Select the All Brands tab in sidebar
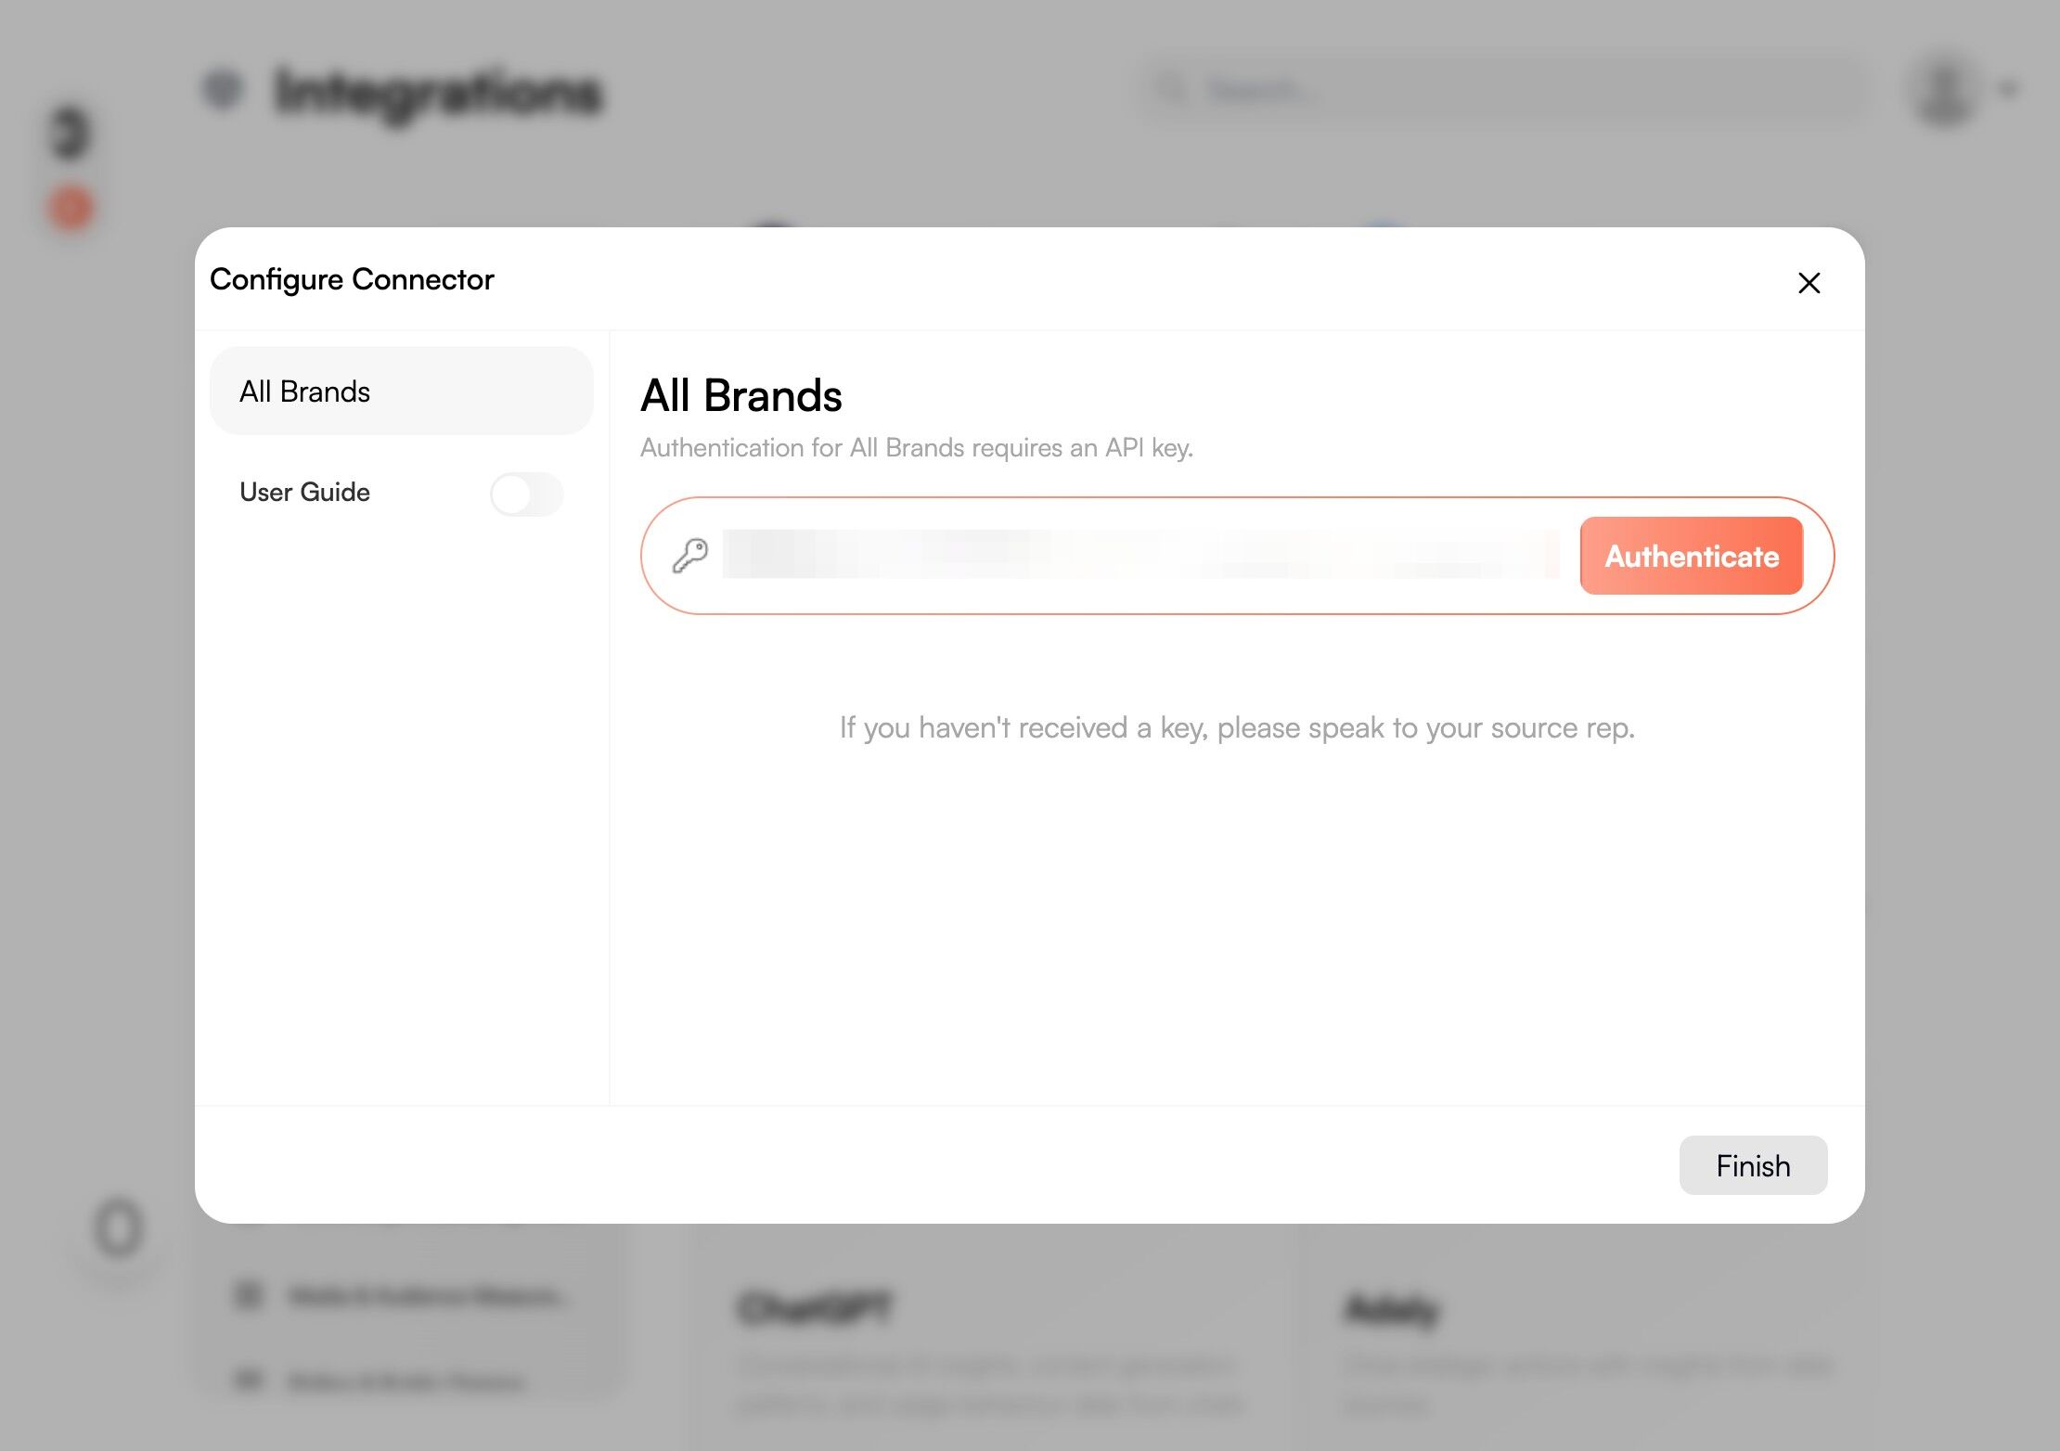The width and height of the screenshot is (2060, 1451). pos(401,392)
